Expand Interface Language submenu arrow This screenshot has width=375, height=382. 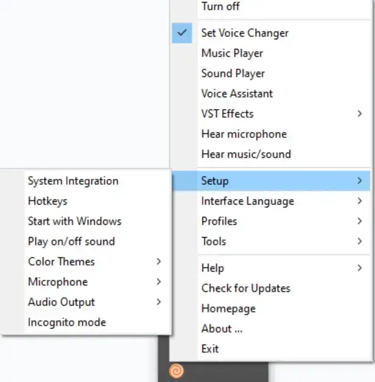coord(360,201)
